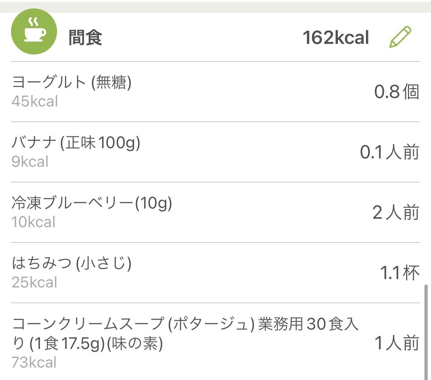Screen dimensions: 431x380
Task: Tap the 73kcal label under corn soup
Action: pos(34,362)
